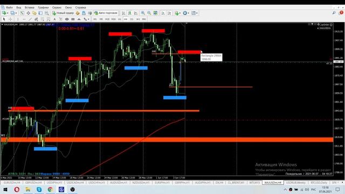Switch to BTCUSD,Daily chart tab

coord(319,183)
